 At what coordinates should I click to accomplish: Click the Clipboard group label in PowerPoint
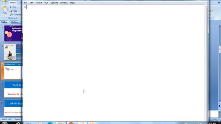click(12, 18)
